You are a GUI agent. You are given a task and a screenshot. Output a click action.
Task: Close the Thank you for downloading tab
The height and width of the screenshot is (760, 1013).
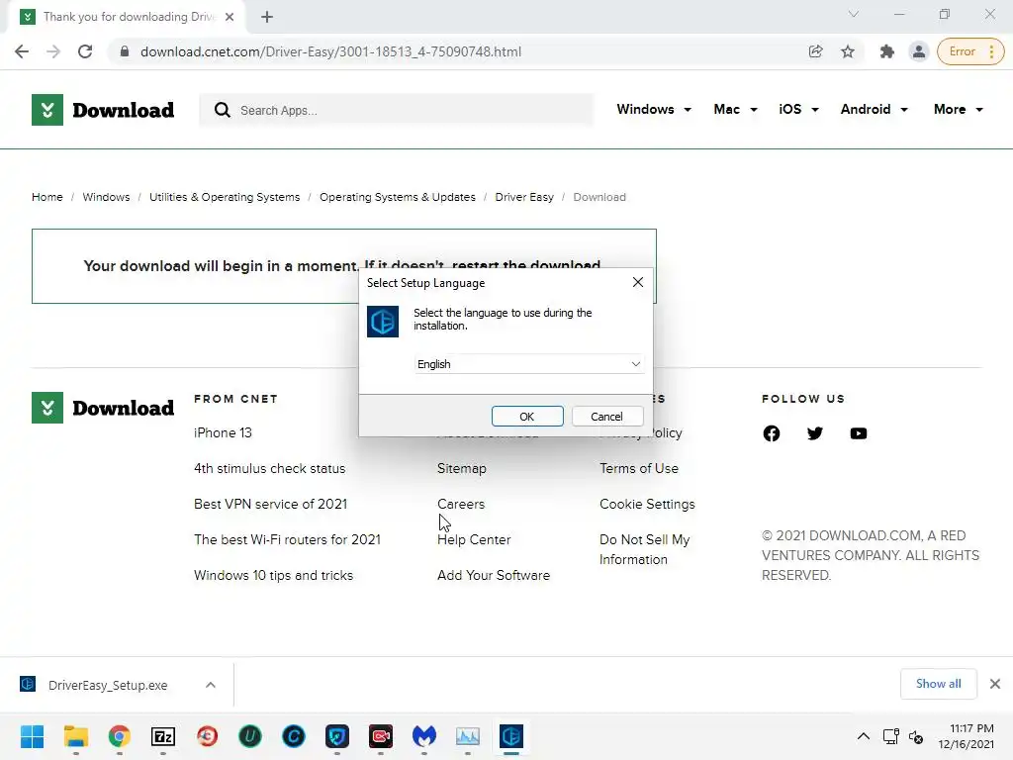[x=230, y=17]
